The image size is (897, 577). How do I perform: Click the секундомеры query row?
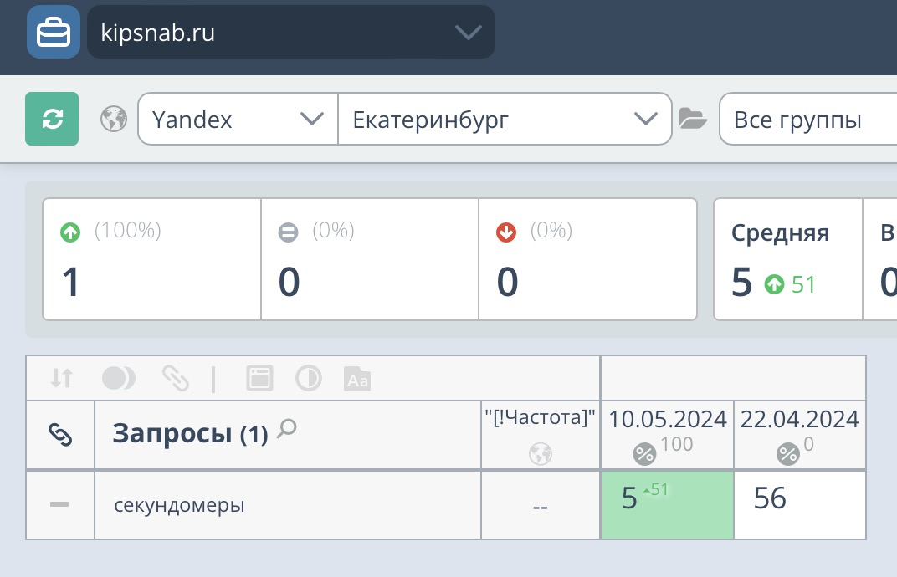tap(179, 505)
